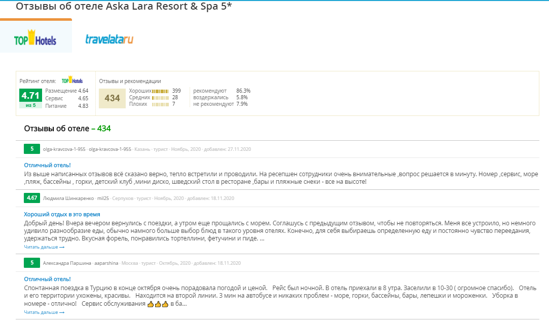The width and height of the screenshot is (549, 322).
Task: Click the score badge 5 for olga-kravcova-1-955
Action: (32, 149)
